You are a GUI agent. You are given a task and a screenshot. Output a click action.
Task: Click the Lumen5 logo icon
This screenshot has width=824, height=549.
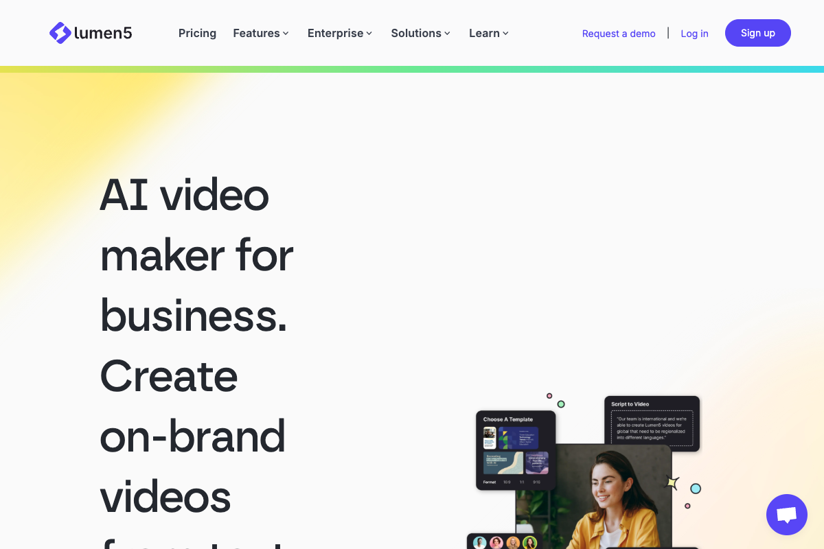[60, 33]
